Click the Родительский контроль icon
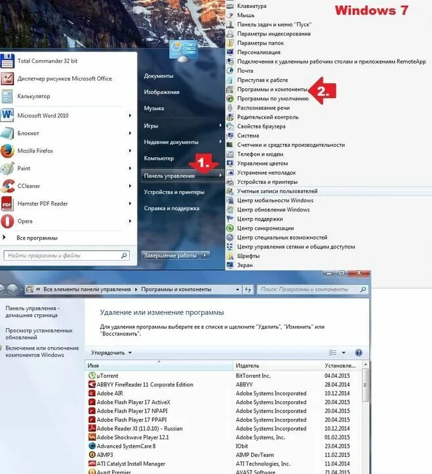 pos(230,117)
